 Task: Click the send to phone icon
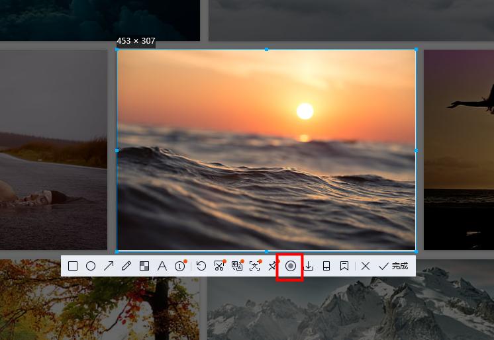(326, 266)
